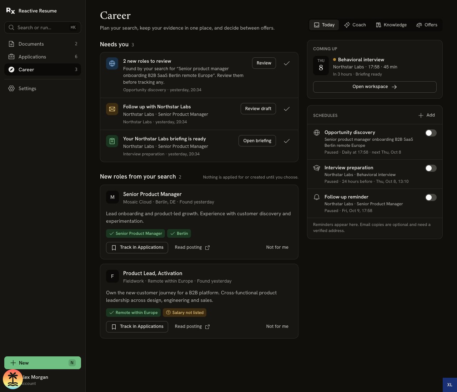Image resolution: width=457 pixels, height=392 pixels.
Task: Turn on the Interview preparation schedule switch
Action: [431, 168]
